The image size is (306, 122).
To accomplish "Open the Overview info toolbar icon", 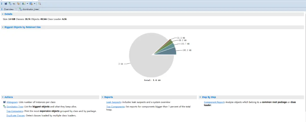I will pos(2,3).
